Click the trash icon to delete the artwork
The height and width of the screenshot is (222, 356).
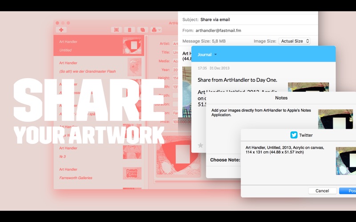[x=129, y=30]
